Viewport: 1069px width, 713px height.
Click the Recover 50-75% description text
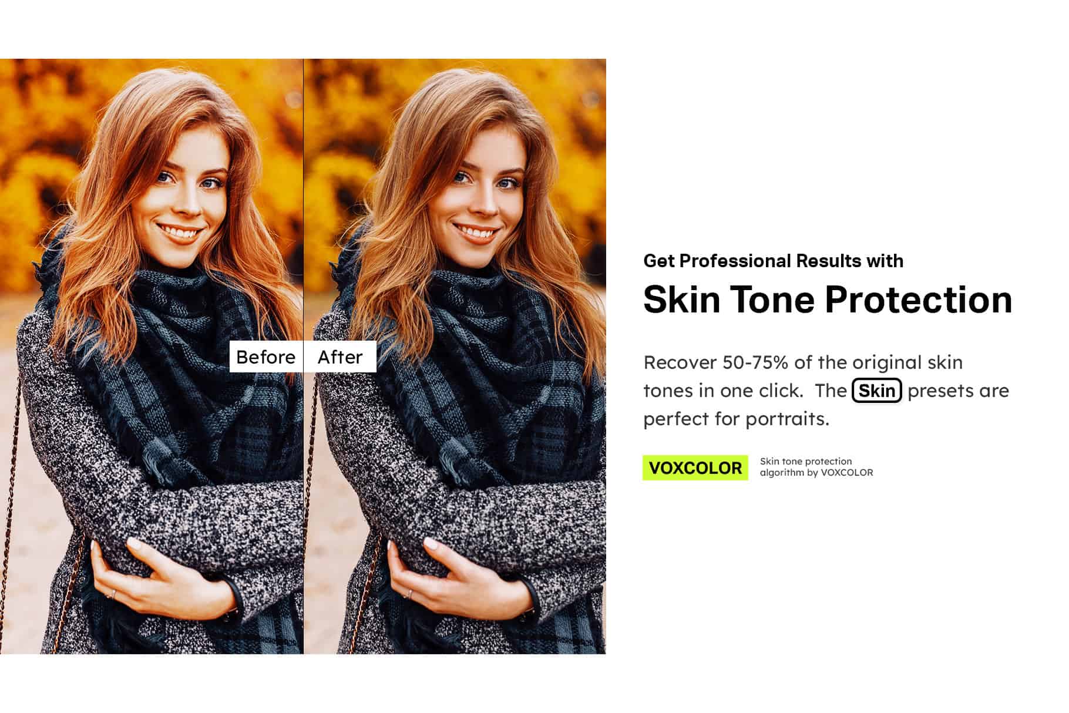[x=826, y=391]
